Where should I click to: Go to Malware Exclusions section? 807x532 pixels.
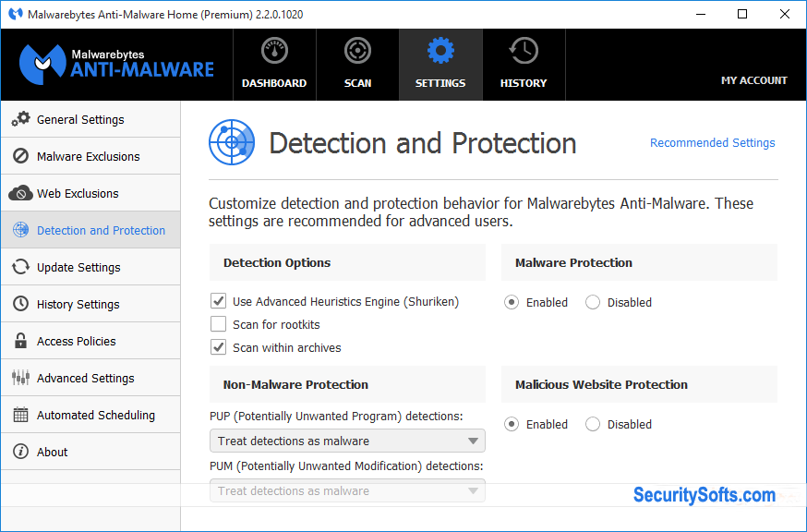(x=90, y=156)
